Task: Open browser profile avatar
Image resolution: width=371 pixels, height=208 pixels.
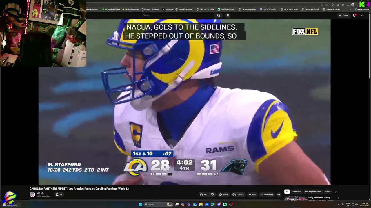Action: 353,5
